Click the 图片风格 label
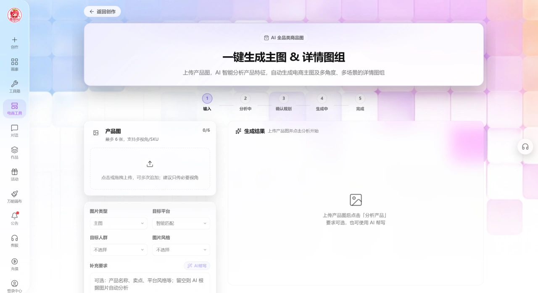This screenshot has width=538, height=293. (161, 238)
